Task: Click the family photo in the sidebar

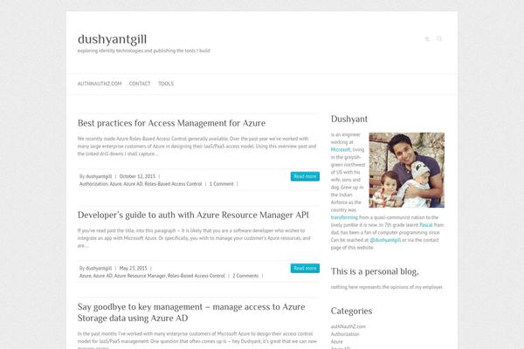Action: [x=407, y=170]
